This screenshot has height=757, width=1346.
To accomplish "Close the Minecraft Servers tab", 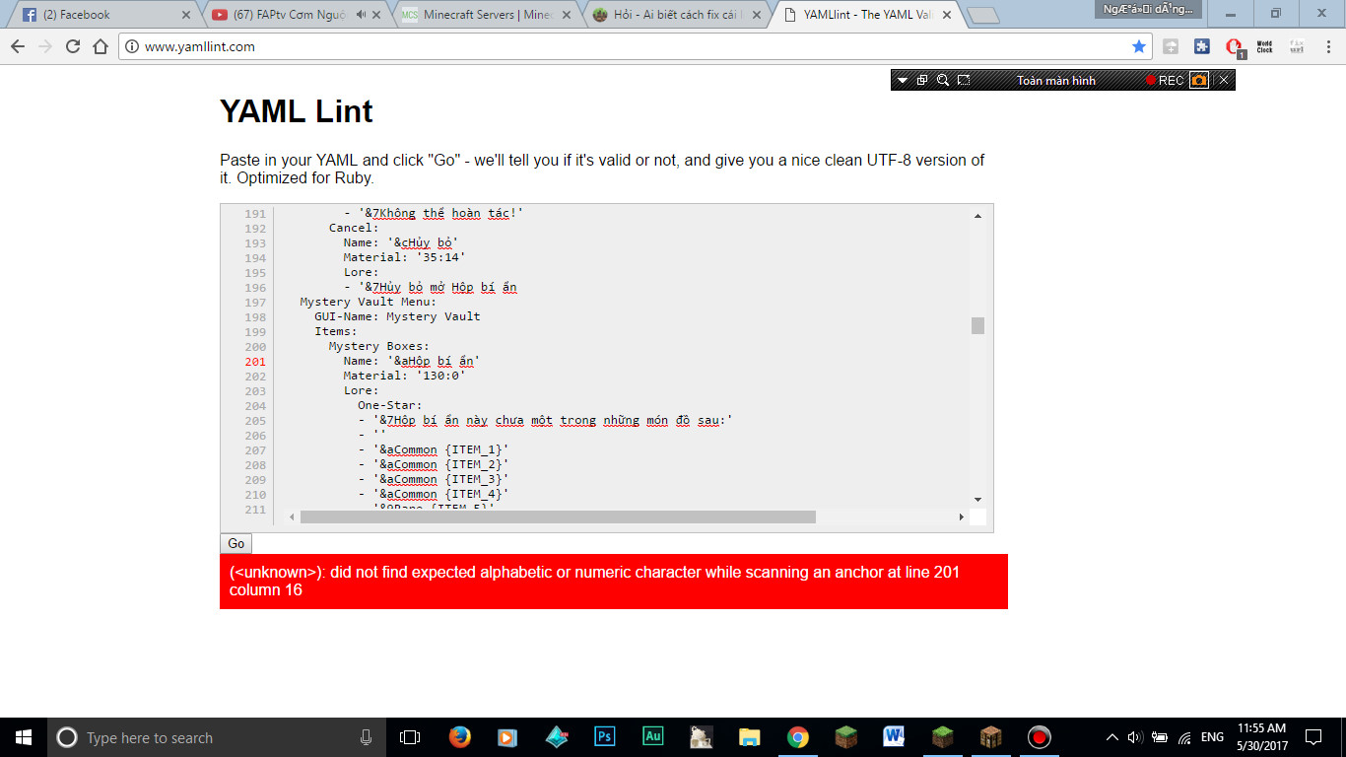I will [x=566, y=15].
